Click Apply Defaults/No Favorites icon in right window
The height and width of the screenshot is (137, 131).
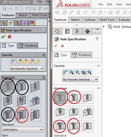(x=65, y=72)
